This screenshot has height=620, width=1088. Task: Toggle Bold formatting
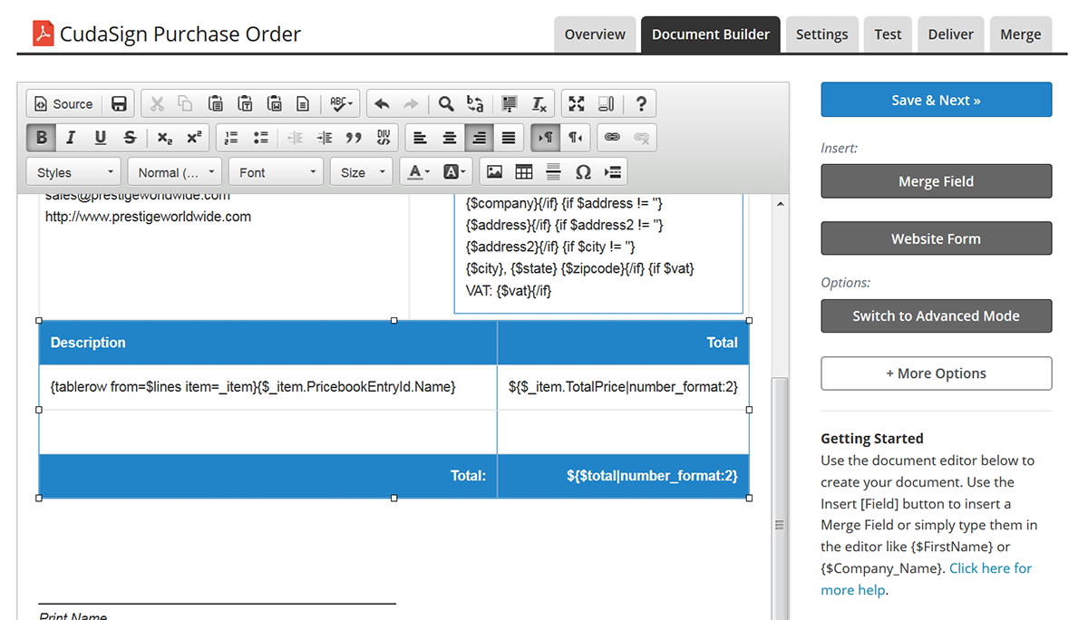[x=42, y=138]
